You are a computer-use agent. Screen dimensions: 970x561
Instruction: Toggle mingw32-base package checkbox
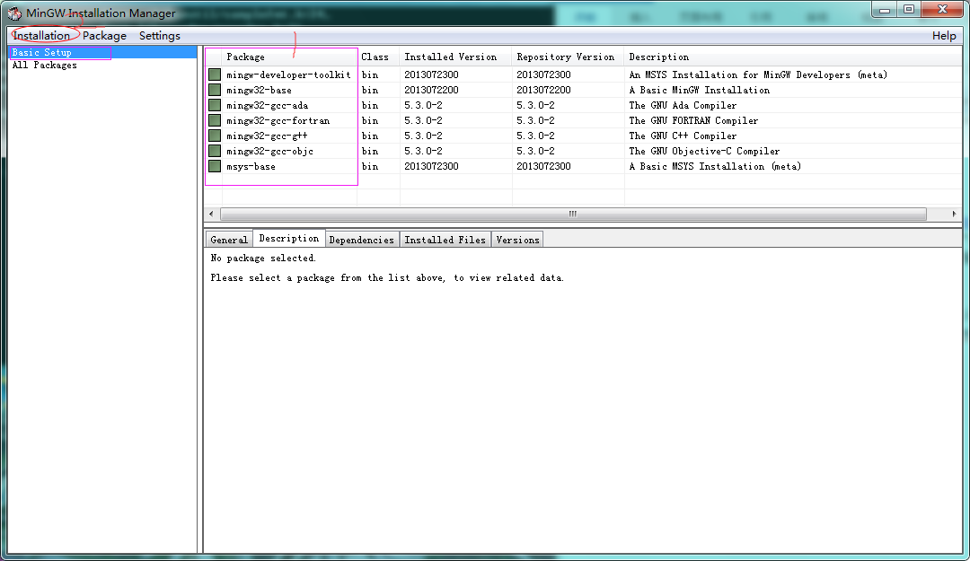(x=215, y=91)
